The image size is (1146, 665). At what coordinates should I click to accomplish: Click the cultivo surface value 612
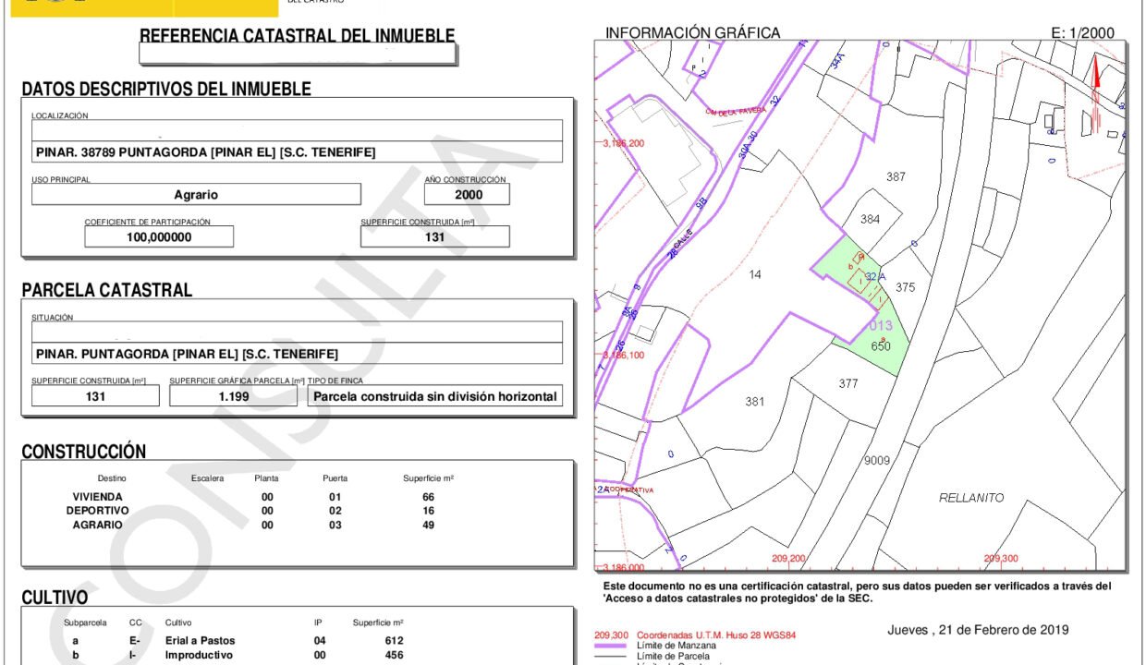click(394, 641)
